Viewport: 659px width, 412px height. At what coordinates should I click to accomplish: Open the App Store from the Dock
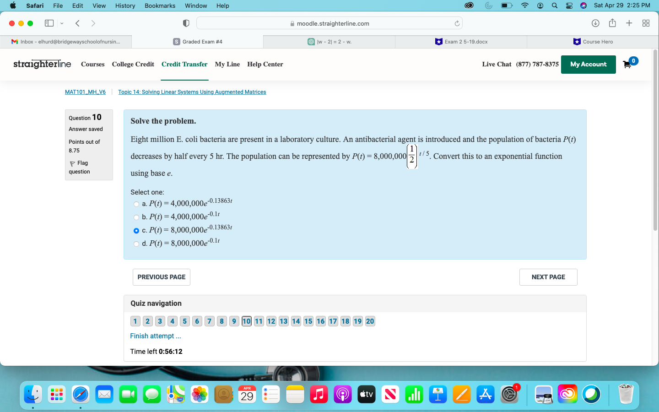[x=486, y=394]
